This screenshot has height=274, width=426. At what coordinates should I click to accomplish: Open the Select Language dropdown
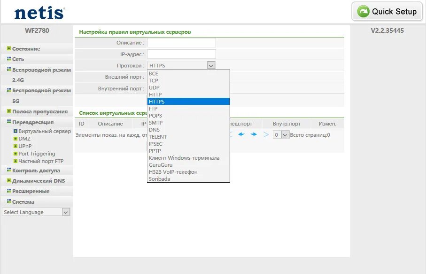36,212
